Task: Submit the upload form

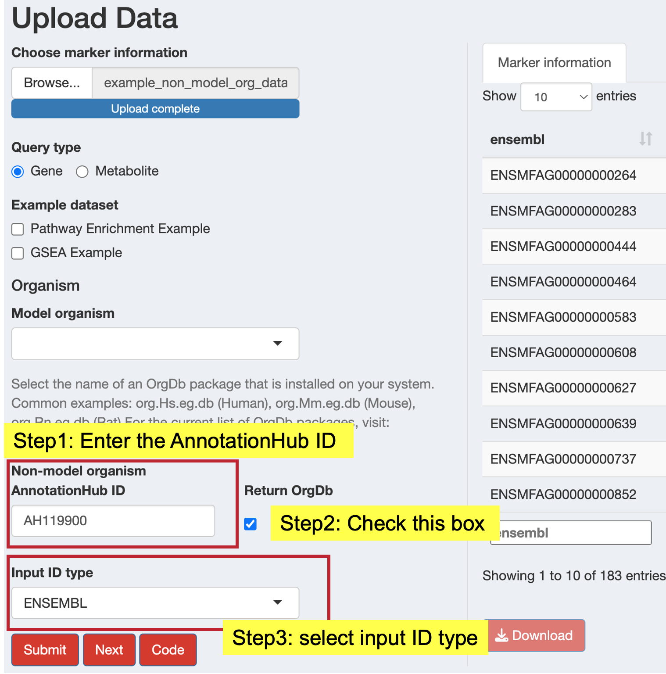Action: 45,650
